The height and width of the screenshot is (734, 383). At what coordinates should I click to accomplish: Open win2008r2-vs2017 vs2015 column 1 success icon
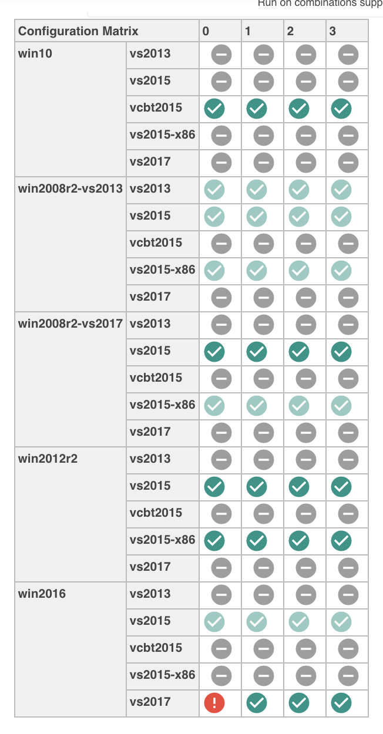(256, 352)
